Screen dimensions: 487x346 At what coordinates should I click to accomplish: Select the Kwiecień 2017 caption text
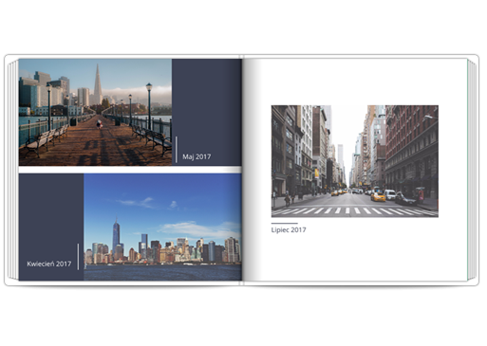(49, 264)
